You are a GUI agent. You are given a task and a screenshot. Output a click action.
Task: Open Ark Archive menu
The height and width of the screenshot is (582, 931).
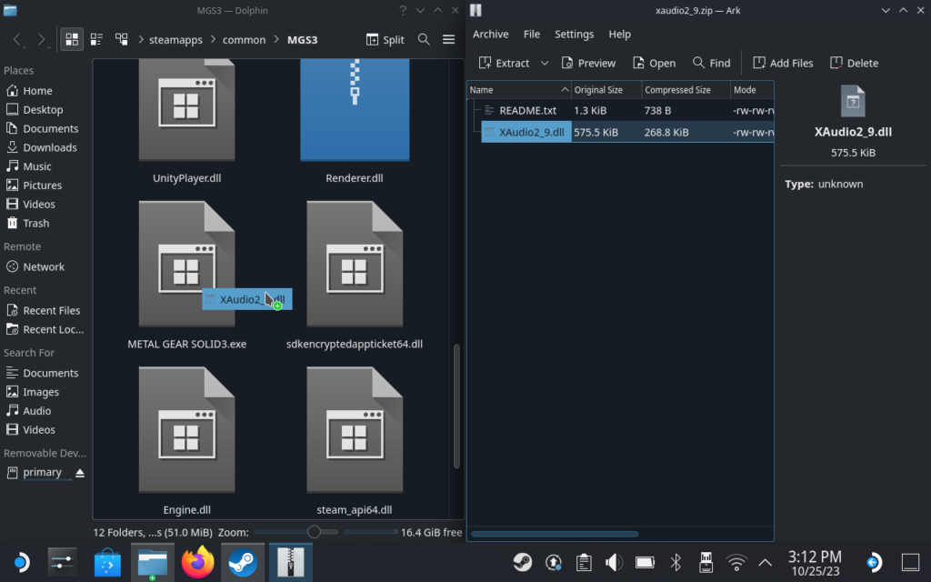(490, 35)
